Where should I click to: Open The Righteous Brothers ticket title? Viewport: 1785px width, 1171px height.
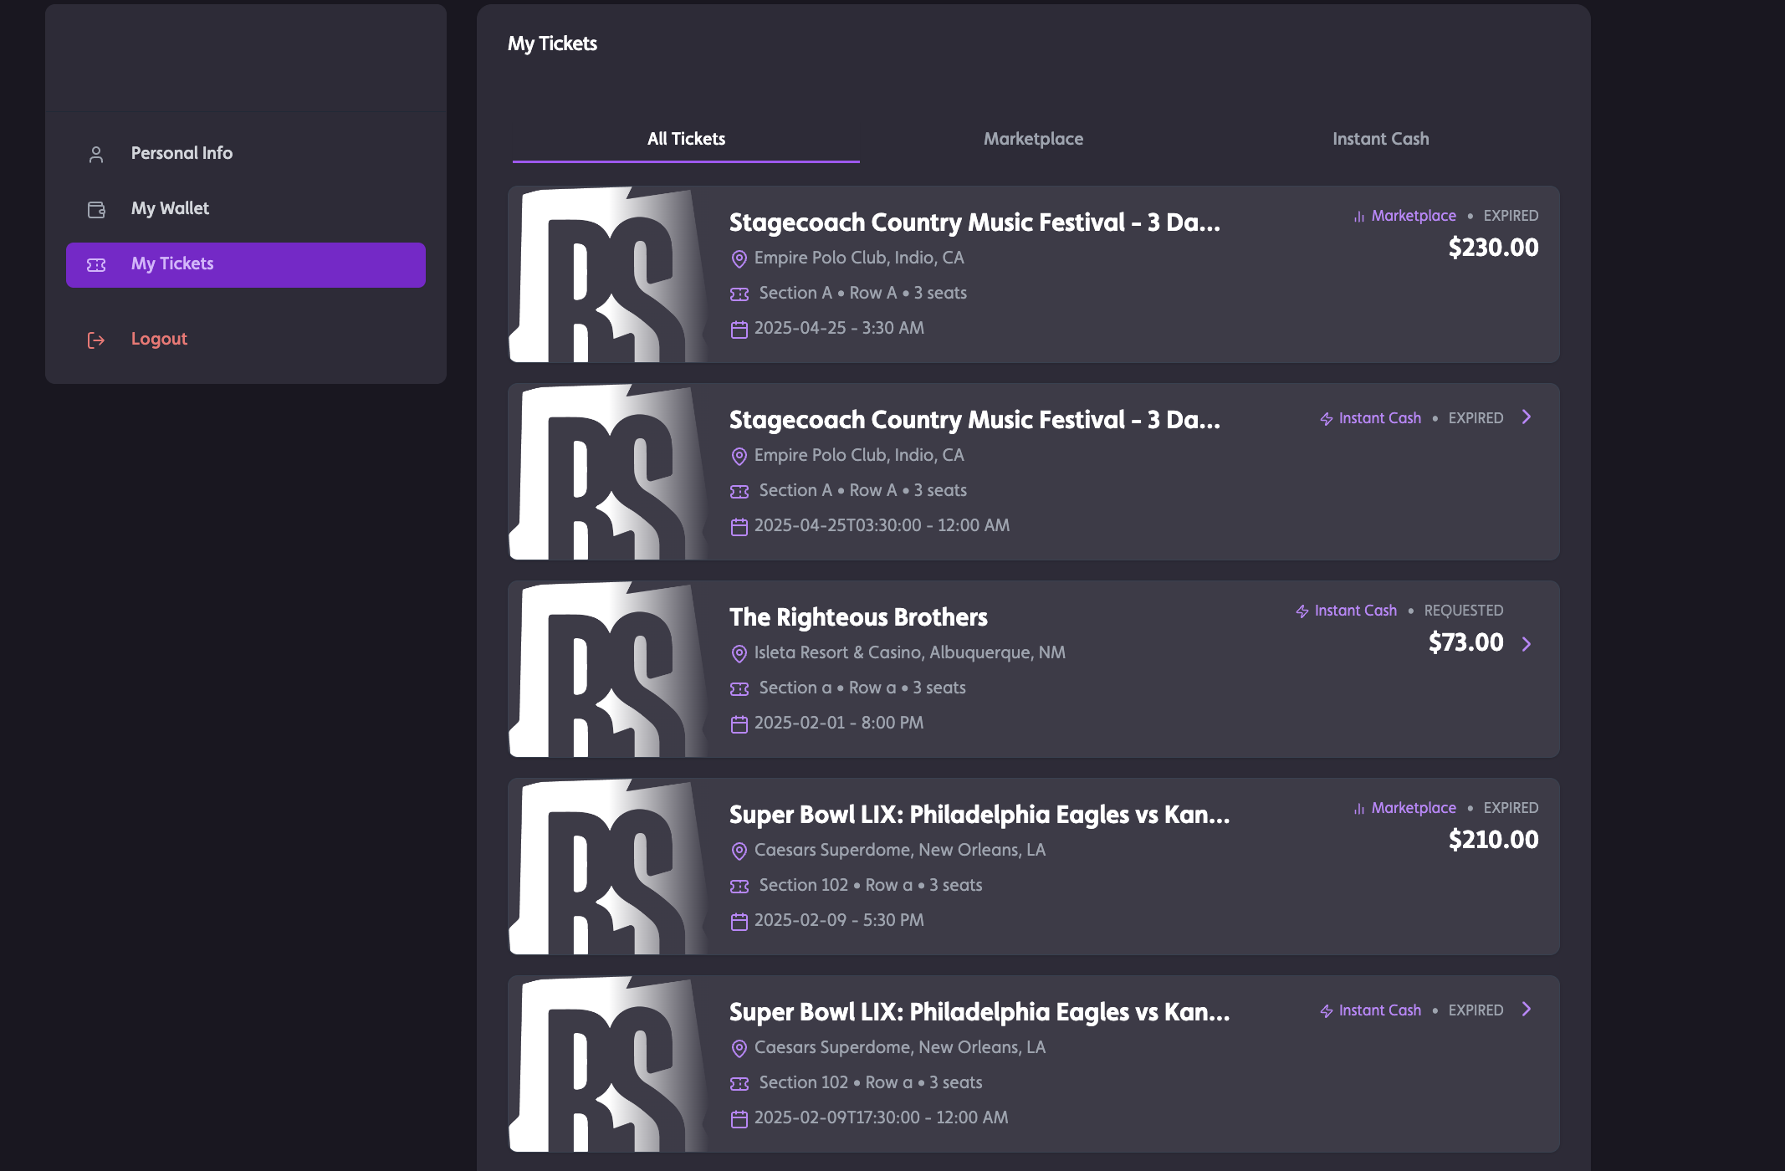[858, 617]
